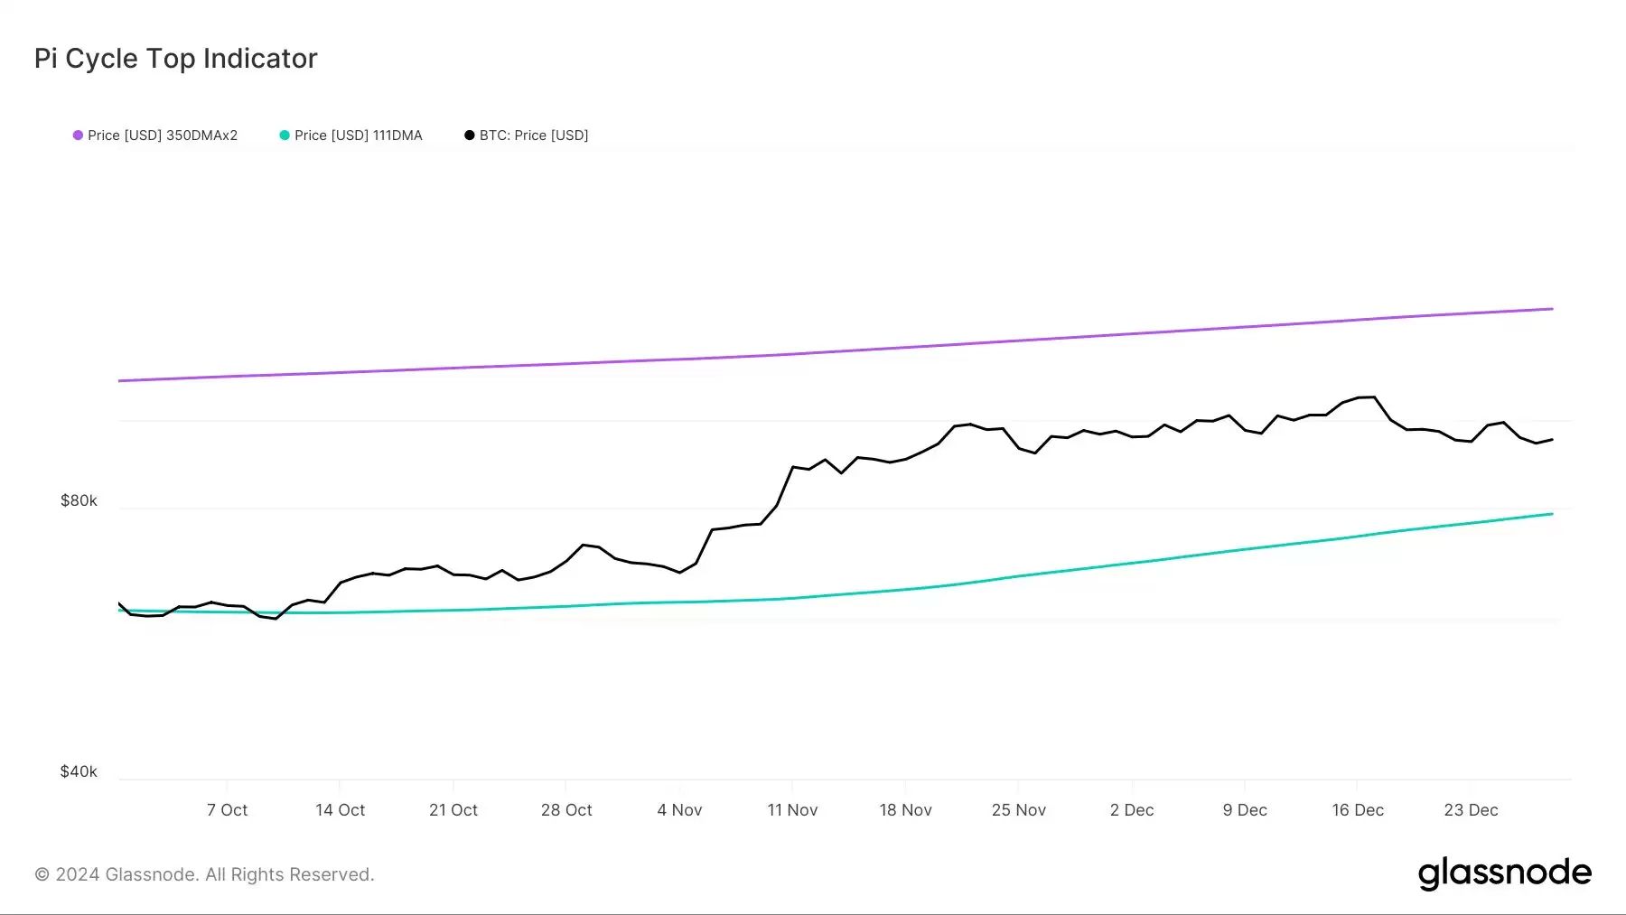The width and height of the screenshot is (1626, 915).
Task: Select the 7 Oct date label
Action: (x=227, y=809)
